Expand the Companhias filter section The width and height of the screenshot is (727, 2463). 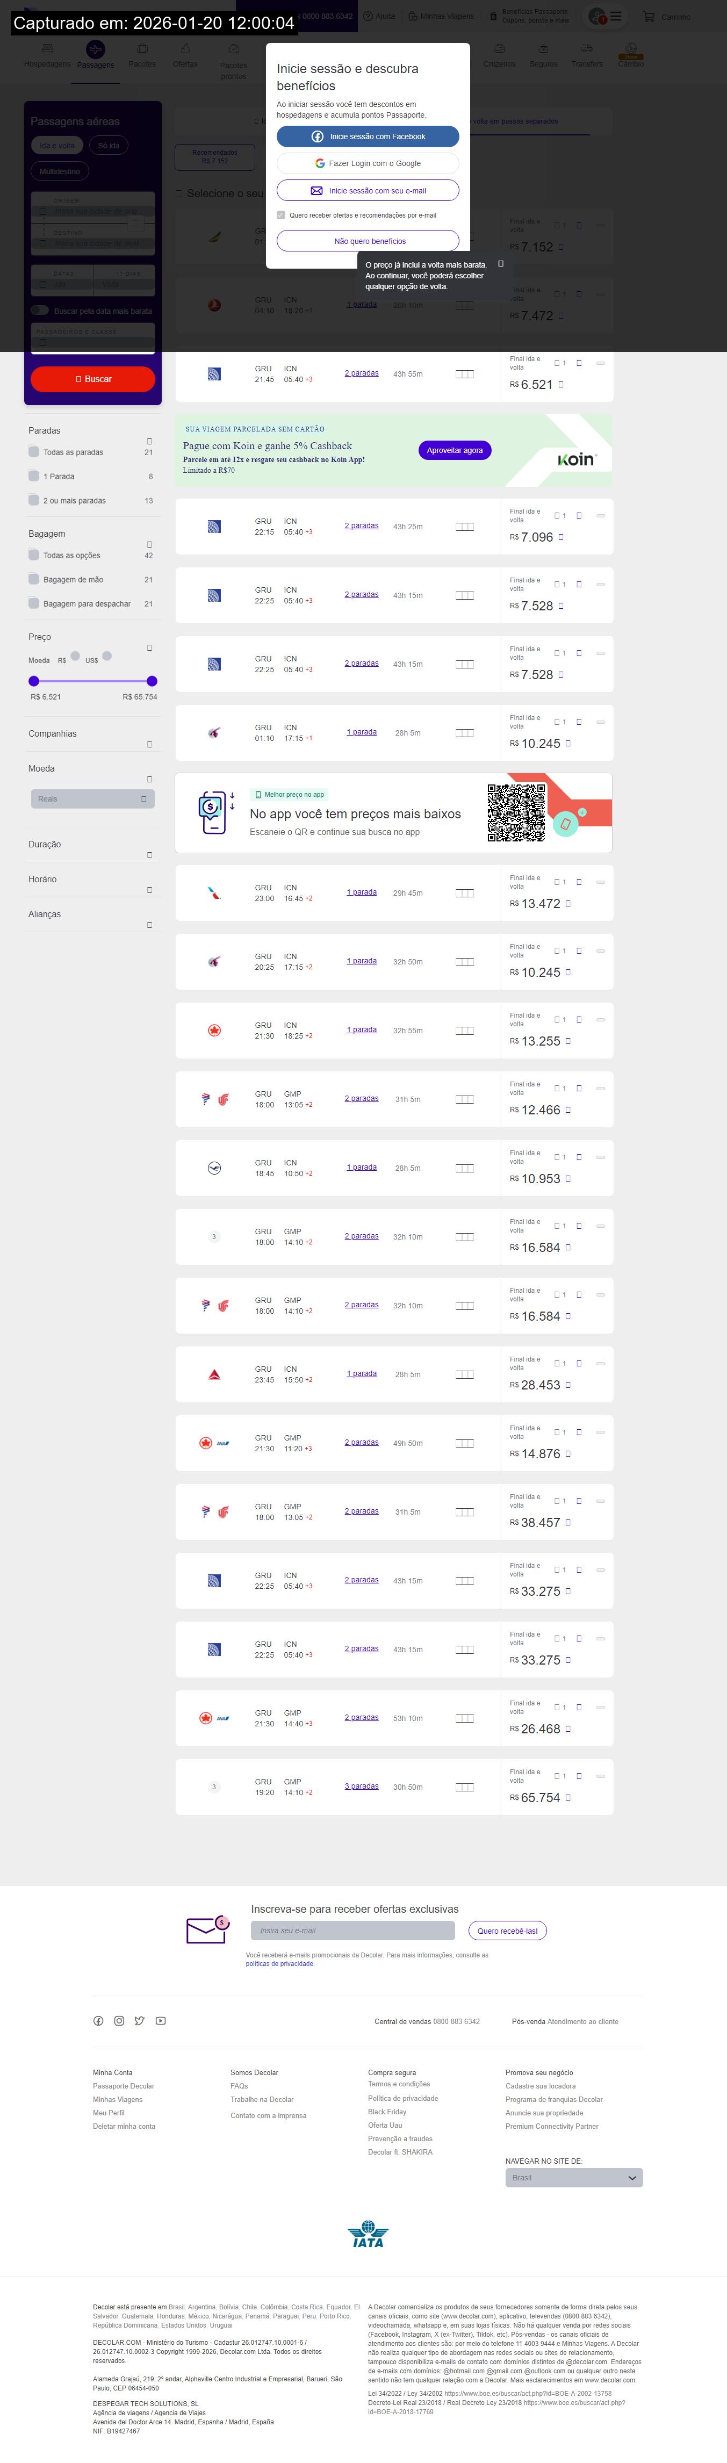(x=149, y=744)
